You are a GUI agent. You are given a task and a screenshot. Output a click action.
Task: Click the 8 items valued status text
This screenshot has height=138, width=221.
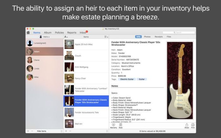(152, 131)
